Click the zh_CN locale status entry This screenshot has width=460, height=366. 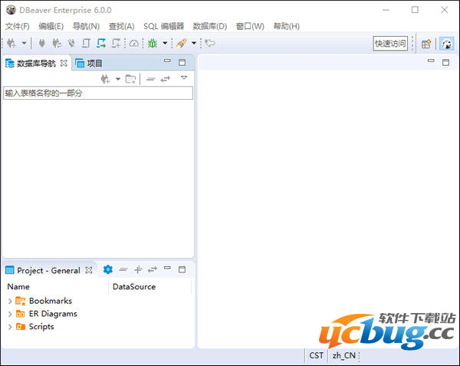343,355
